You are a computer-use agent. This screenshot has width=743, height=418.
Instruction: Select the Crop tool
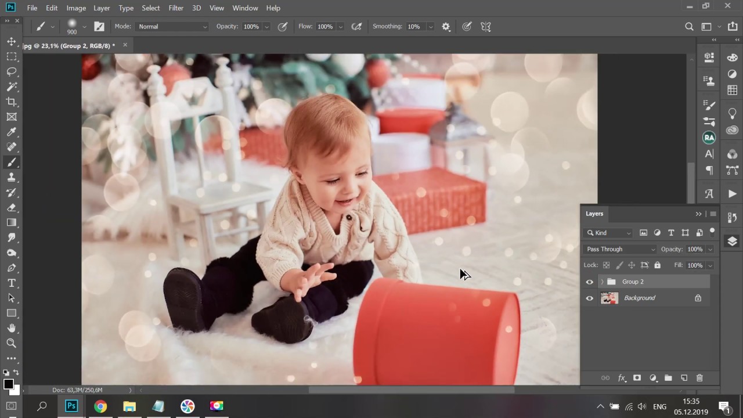[x=11, y=102]
